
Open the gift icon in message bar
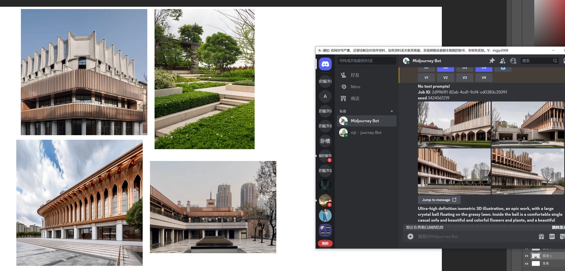tap(541, 237)
